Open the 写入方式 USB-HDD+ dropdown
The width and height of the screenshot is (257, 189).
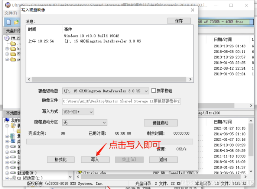(78, 112)
